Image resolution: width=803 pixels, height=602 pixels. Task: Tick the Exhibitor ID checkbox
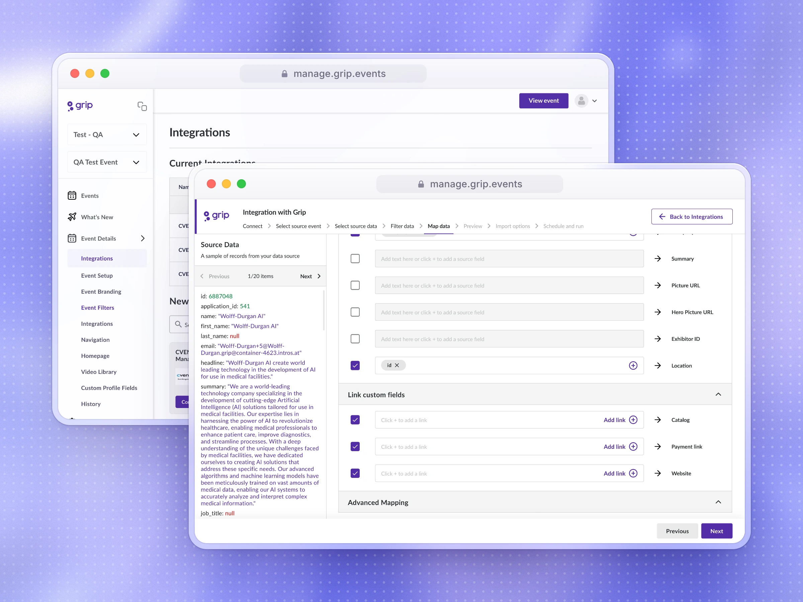point(355,339)
